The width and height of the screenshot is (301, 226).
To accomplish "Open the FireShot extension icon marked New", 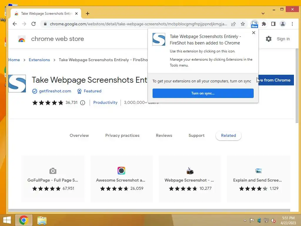I will point(254,24).
